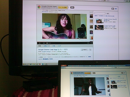The width and height of the screenshot is (130, 97).
Task: Click the orange Firefox menu button on the laptop
Action: coord(64,65)
